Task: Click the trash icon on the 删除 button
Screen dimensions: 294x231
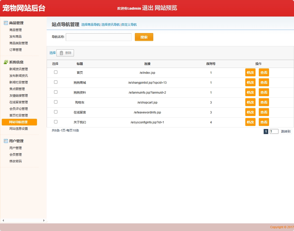Action: coord(61,53)
